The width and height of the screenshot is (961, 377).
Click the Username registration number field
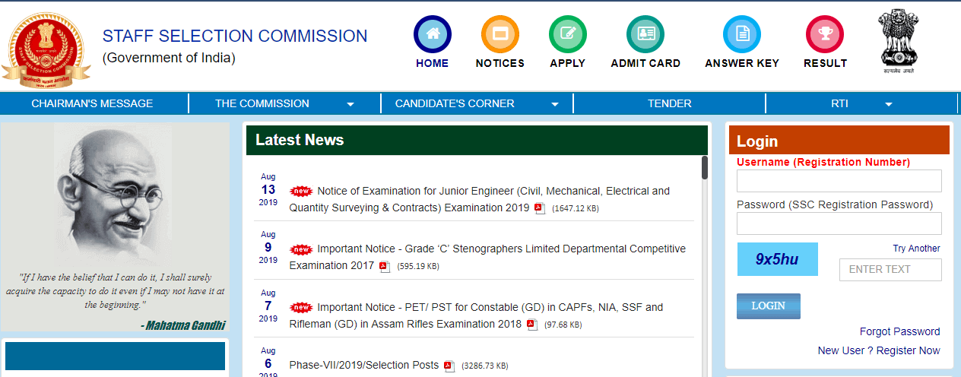tap(839, 181)
